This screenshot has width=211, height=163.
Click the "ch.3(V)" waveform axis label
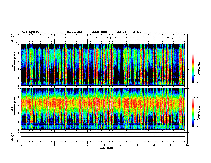tap(13, 137)
